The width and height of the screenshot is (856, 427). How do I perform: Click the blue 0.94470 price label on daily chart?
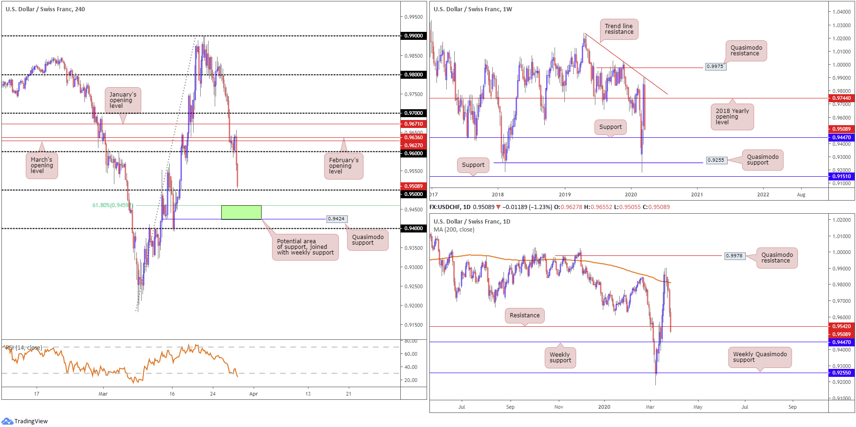[x=841, y=342]
